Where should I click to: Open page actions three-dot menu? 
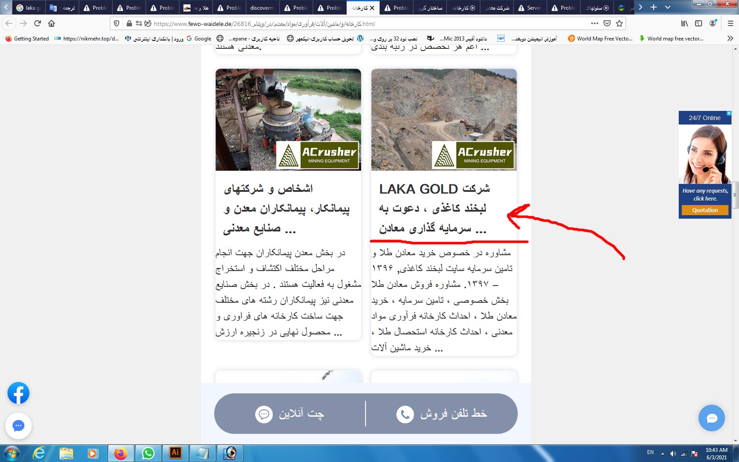click(595, 23)
